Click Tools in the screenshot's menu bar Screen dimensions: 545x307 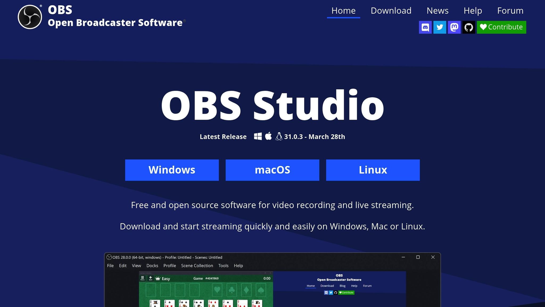(x=223, y=266)
